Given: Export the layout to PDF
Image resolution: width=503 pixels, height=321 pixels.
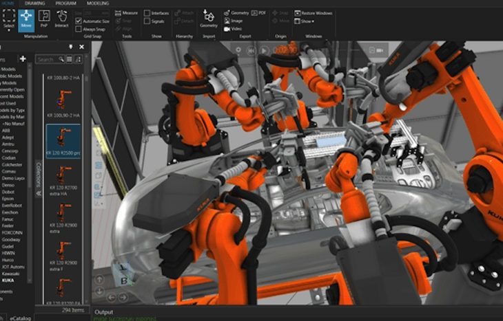Looking at the screenshot, I should click(x=258, y=13).
